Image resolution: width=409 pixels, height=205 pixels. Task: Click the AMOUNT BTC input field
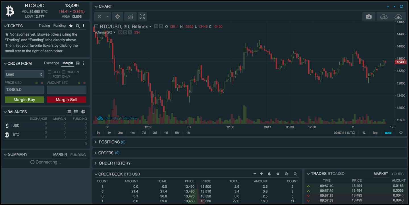(x=67, y=90)
